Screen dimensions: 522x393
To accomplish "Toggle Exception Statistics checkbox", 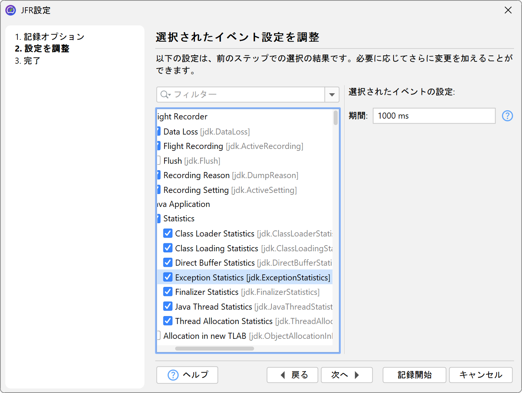I will point(168,277).
